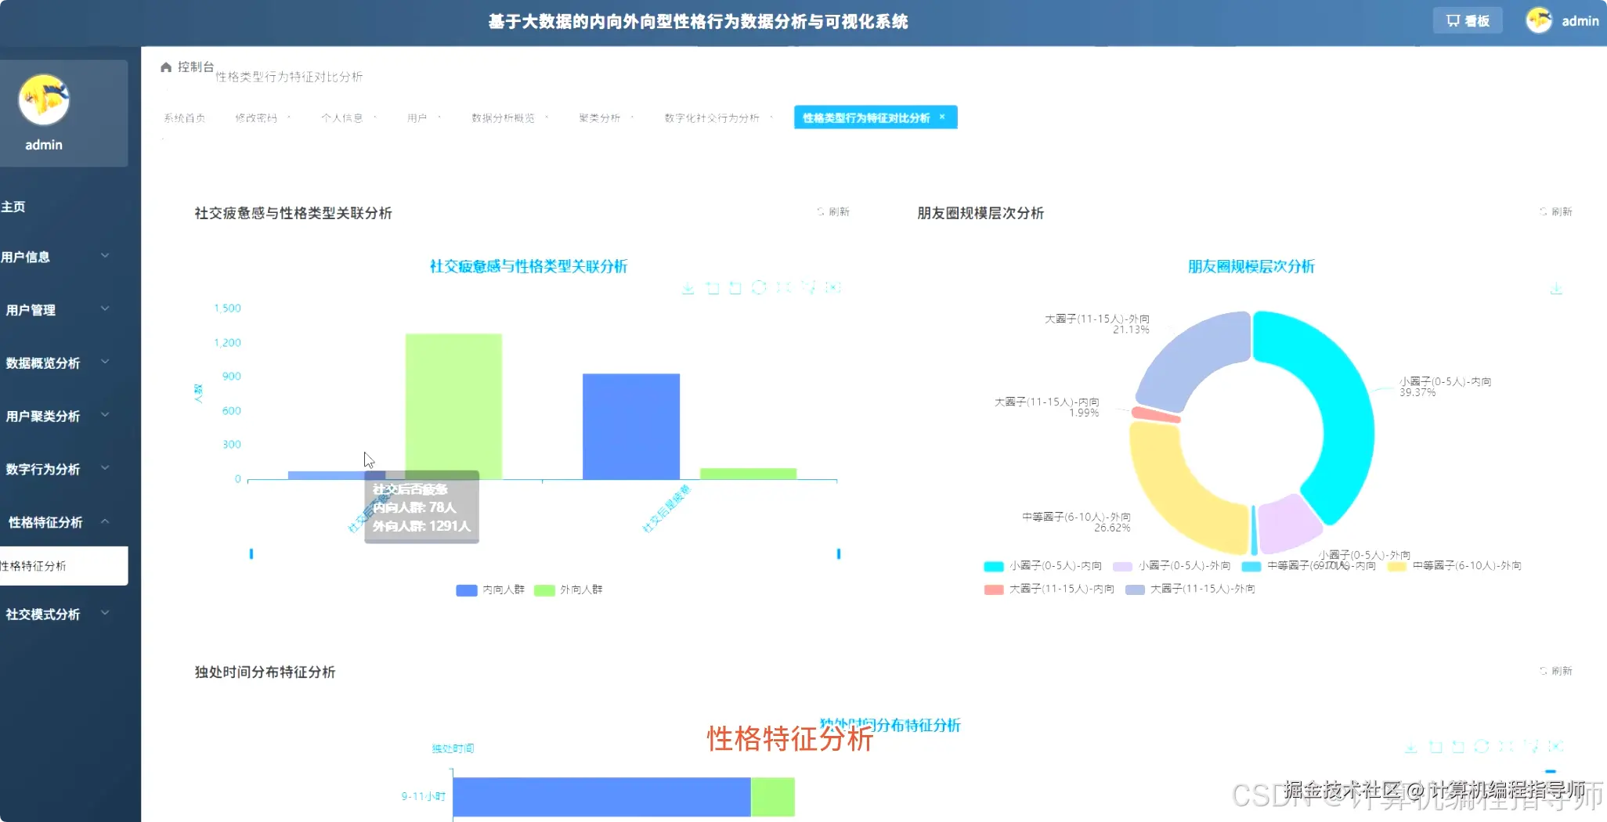Select the 性格特征分析 submenu item
This screenshot has height=822, width=1607.
(63, 566)
